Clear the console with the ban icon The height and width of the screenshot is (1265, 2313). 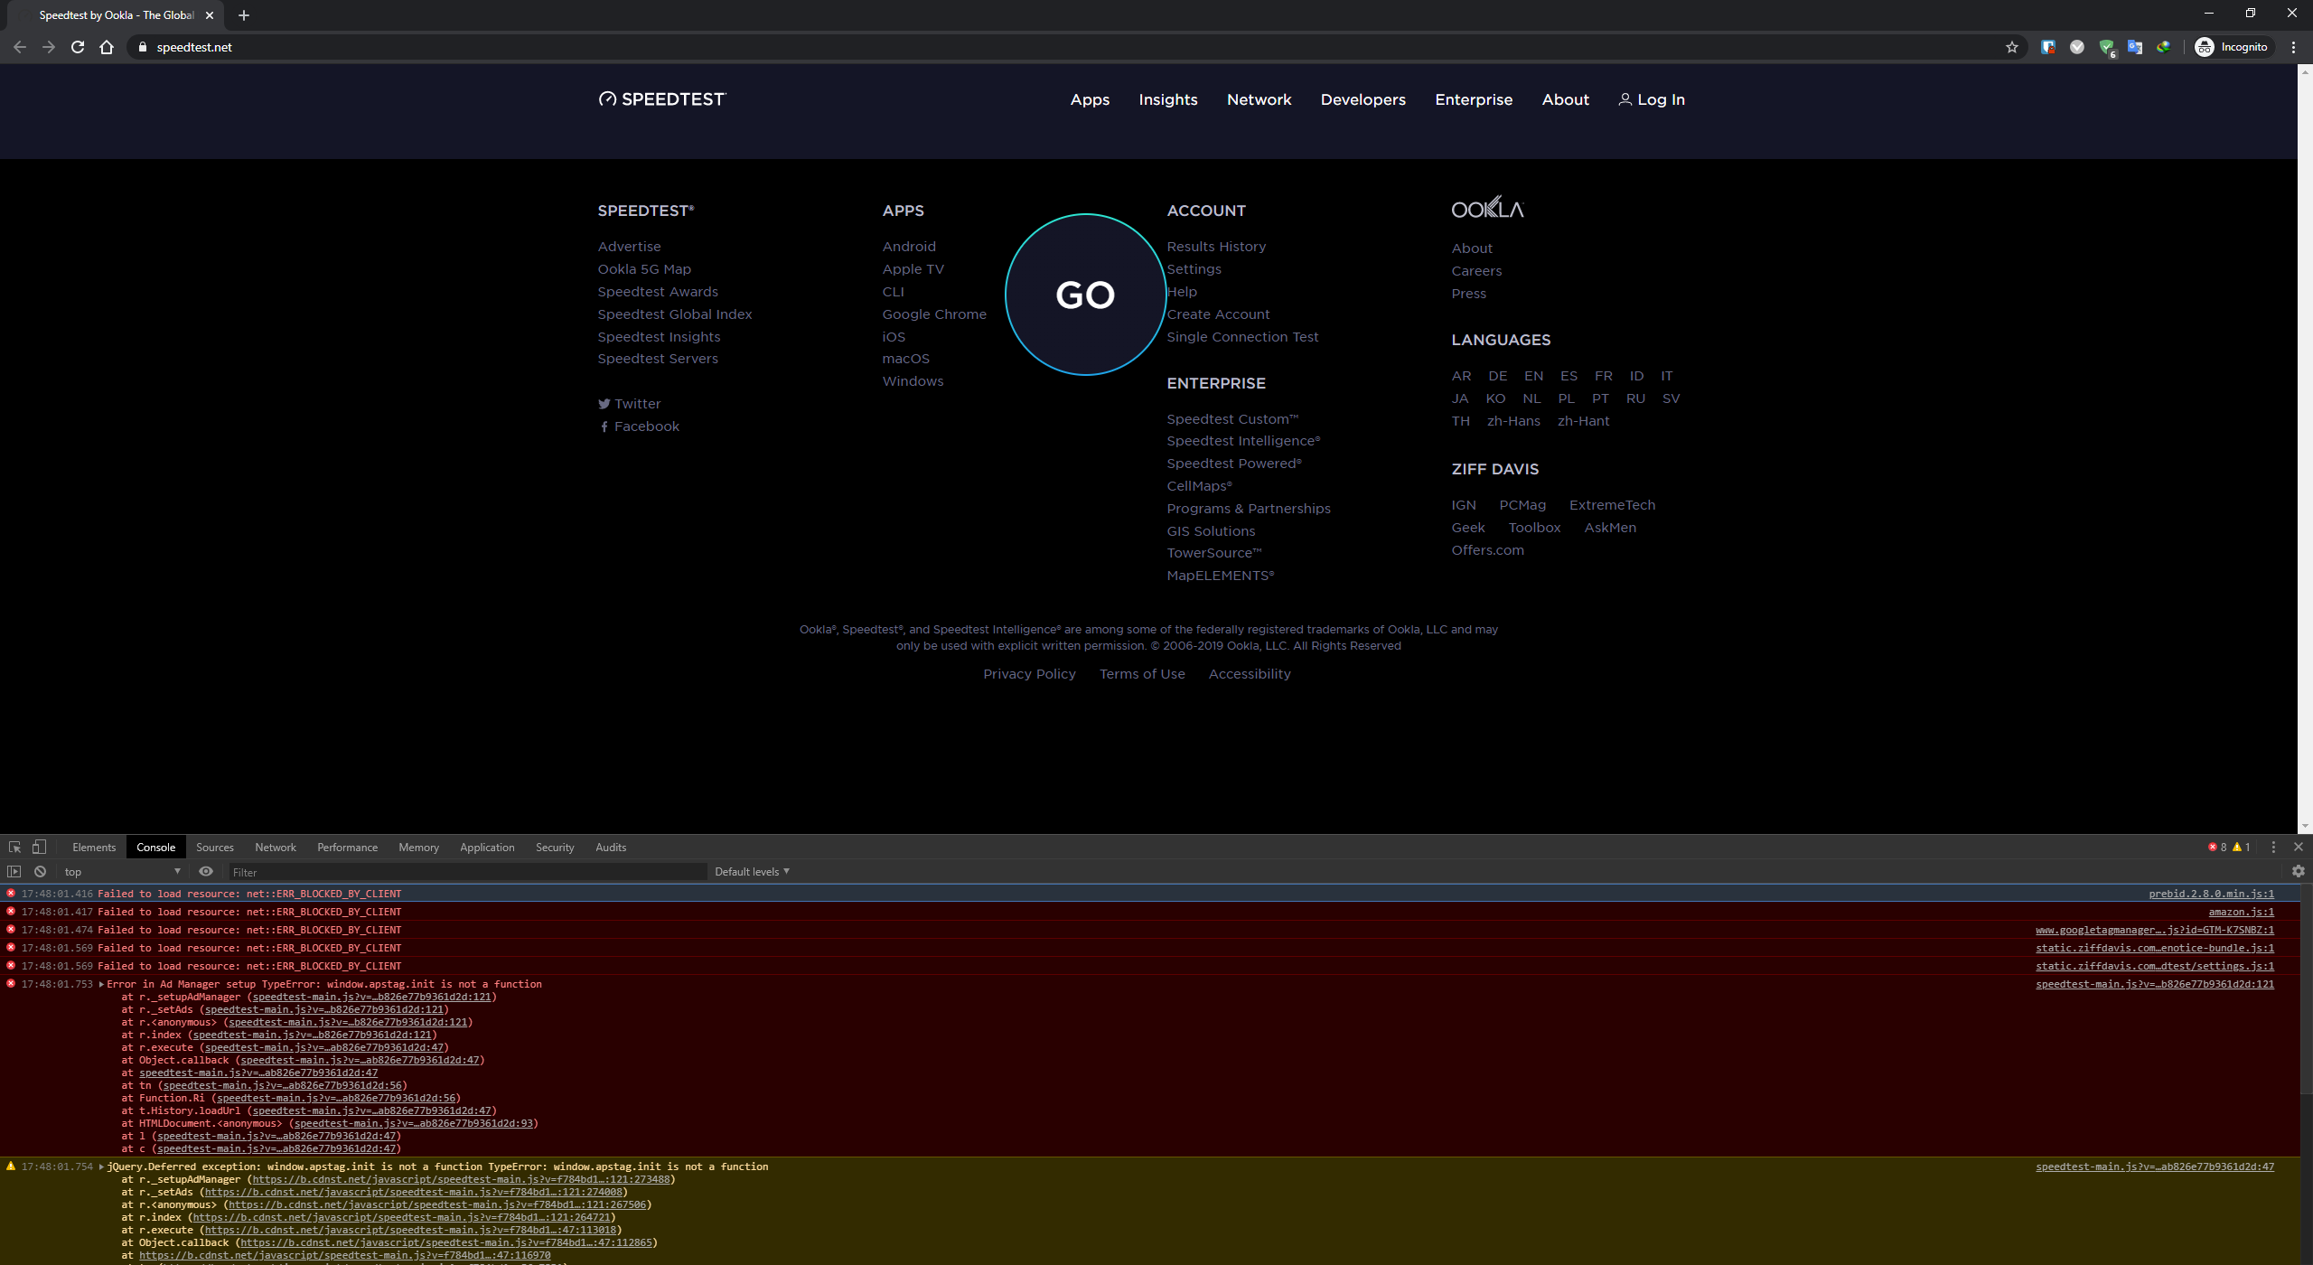point(40,871)
